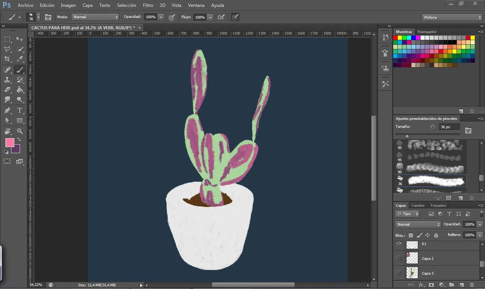Open the Filtro menu
Image resolution: width=485 pixels, height=289 pixels.
pyautogui.click(x=148, y=5)
